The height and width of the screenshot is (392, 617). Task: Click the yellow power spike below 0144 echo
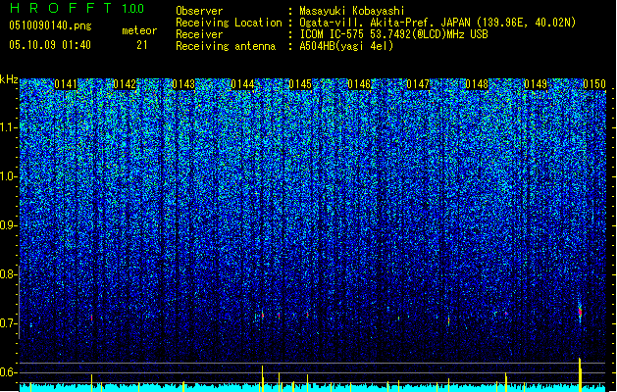click(x=263, y=378)
